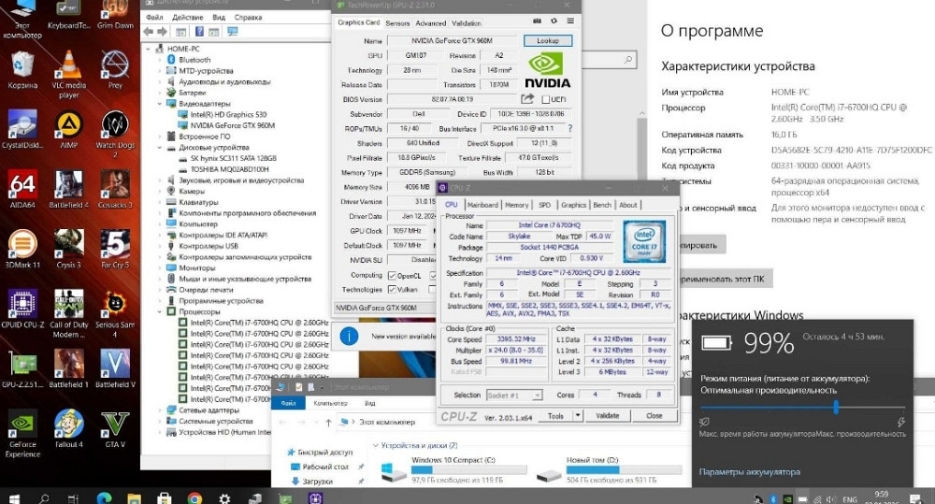Click the battery power mode slider

[x=802, y=408]
